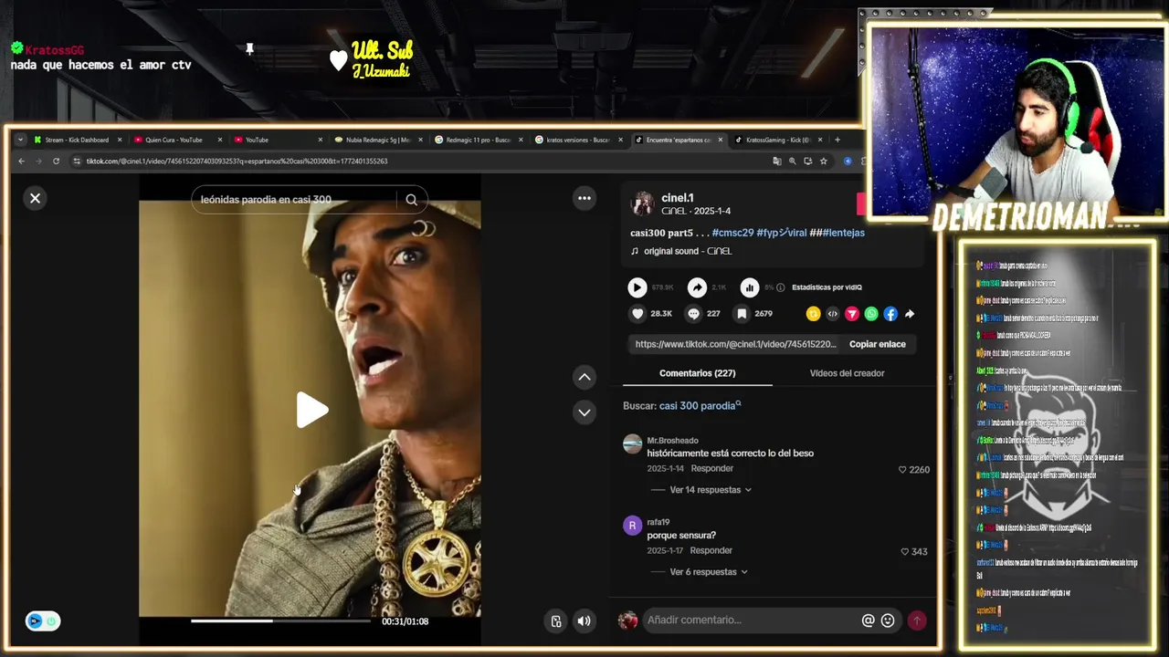This screenshot has height=657, width=1169.
Task: Click the vidIQ bar chart stats icon
Action: pyautogui.click(x=750, y=287)
